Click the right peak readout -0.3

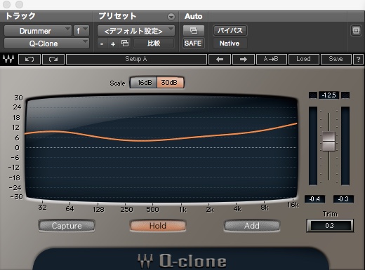[x=343, y=199]
